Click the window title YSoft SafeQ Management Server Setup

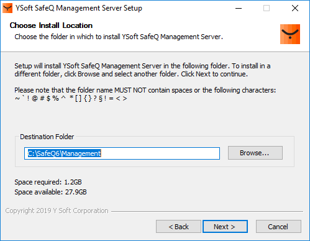[x=79, y=8]
